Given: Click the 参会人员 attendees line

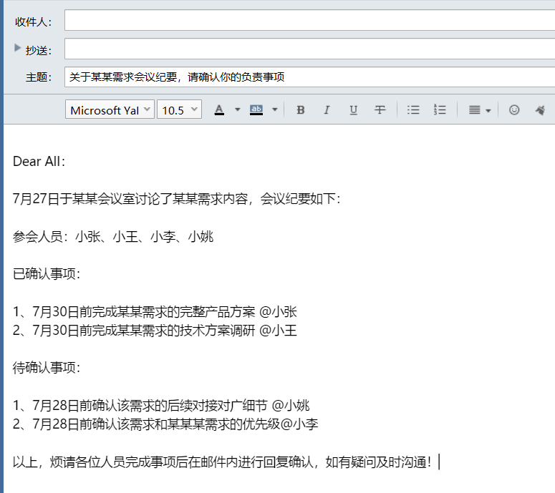Looking at the screenshot, I should (113, 236).
